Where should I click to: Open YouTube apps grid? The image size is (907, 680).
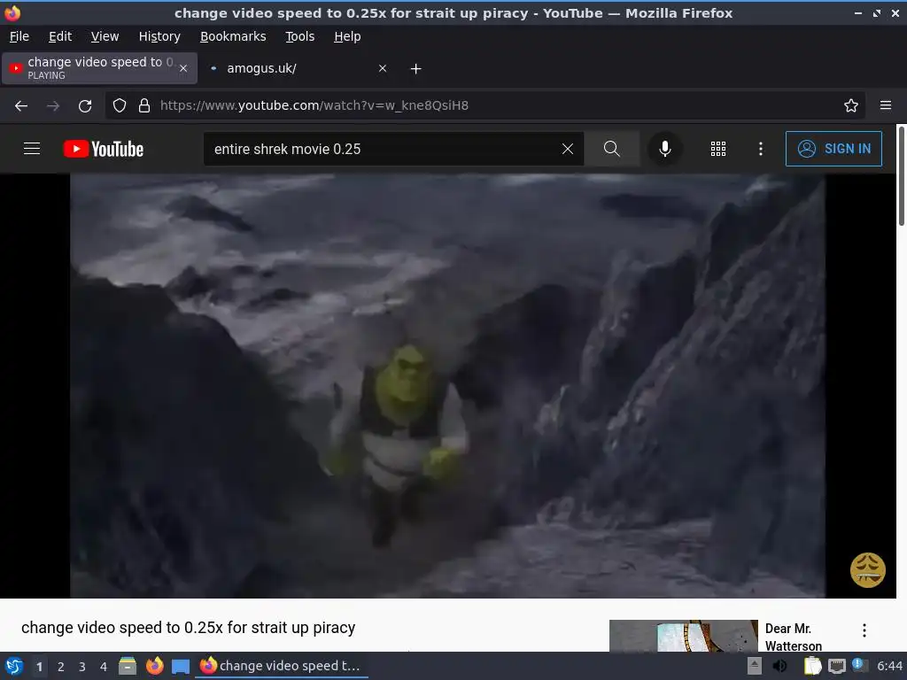(x=717, y=149)
